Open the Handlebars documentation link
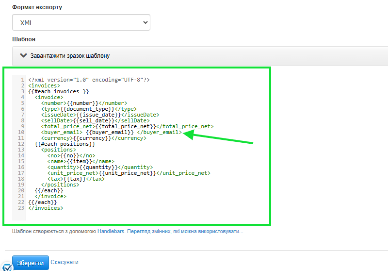The image size is (388, 271). (x=111, y=232)
